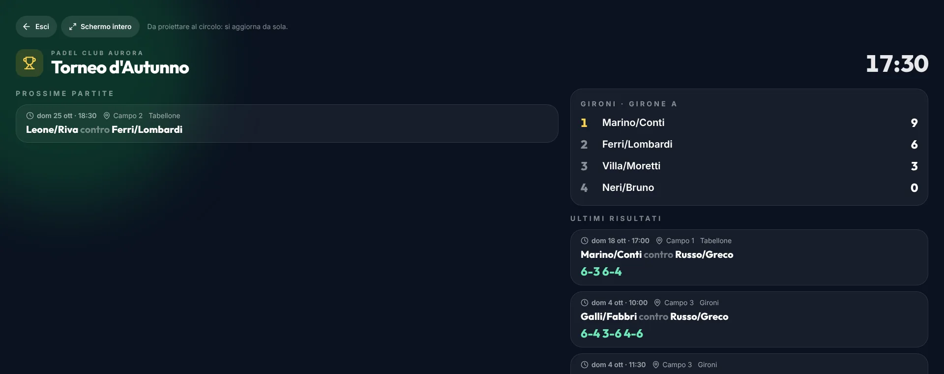The height and width of the screenshot is (374, 944).
Task: Click Marino/Conti's 9 points value
Action: [x=914, y=123]
